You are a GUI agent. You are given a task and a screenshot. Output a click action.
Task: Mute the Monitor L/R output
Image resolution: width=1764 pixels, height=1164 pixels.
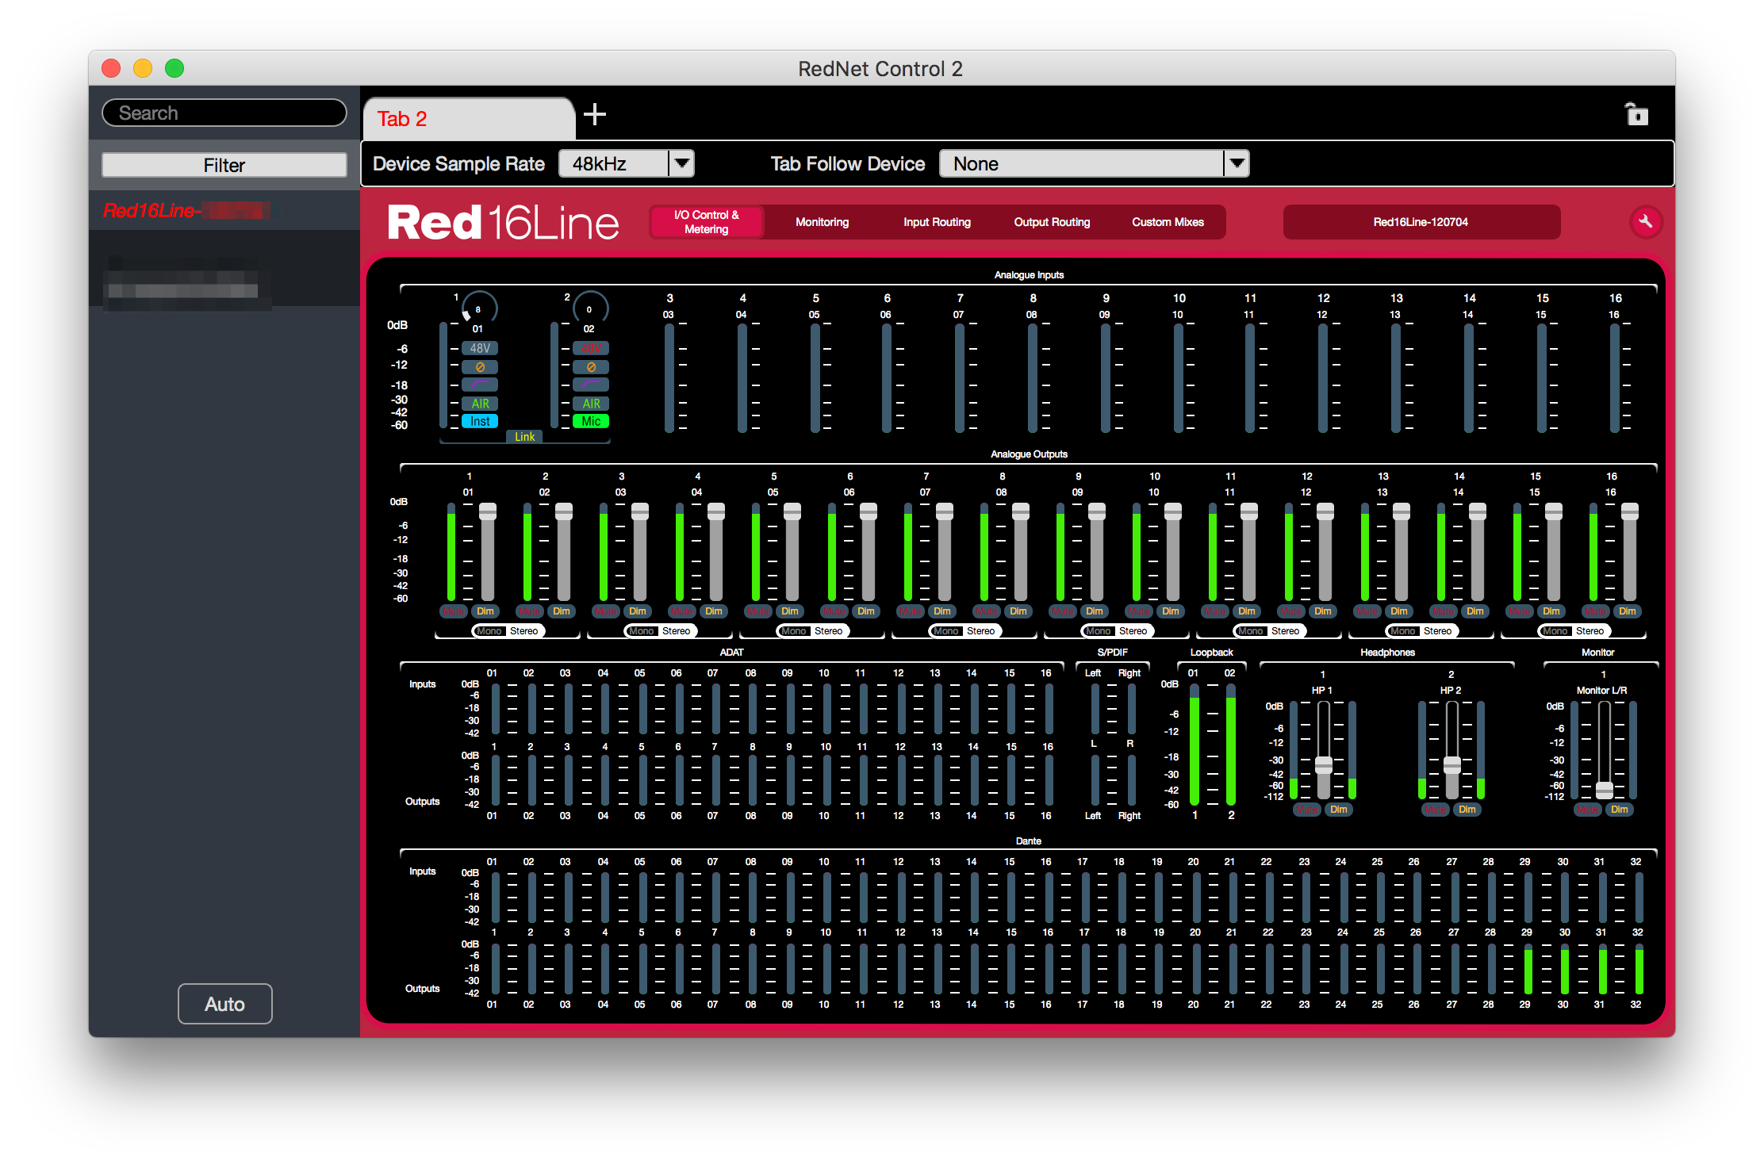(1588, 810)
